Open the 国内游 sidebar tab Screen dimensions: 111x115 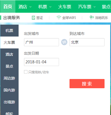coord(9,90)
